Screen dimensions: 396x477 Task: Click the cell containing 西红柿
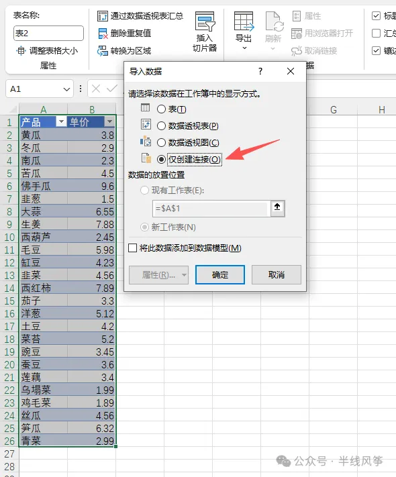click(43, 288)
